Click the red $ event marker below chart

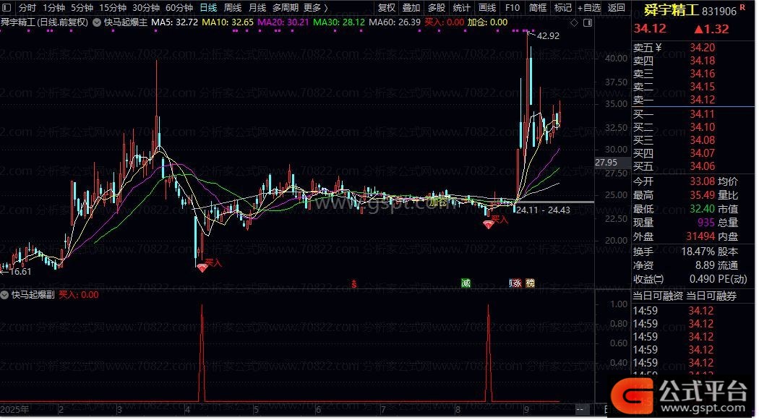pos(354,283)
